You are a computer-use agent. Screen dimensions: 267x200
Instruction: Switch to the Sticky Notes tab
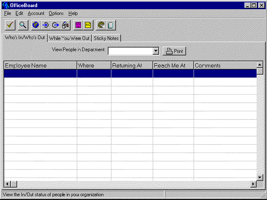(106, 38)
